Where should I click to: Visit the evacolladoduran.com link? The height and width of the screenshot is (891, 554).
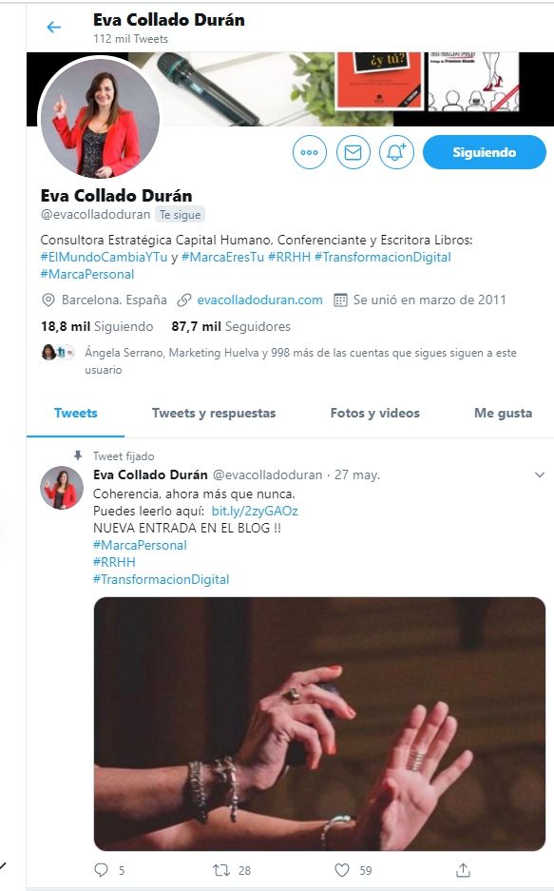(x=259, y=300)
